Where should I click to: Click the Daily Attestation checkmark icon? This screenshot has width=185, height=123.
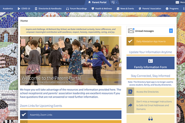tap(130, 41)
